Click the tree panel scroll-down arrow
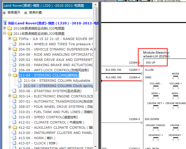The height and width of the screenshot is (149, 186). (95, 147)
